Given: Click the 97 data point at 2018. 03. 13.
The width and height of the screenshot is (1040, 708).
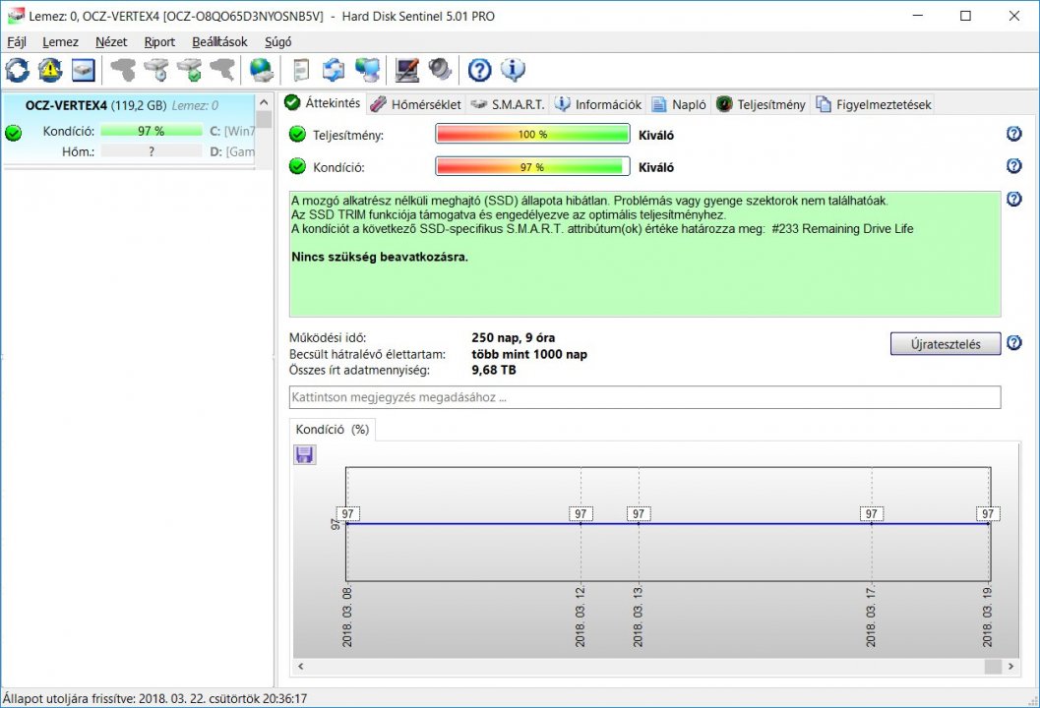Looking at the screenshot, I should tap(639, 513).
